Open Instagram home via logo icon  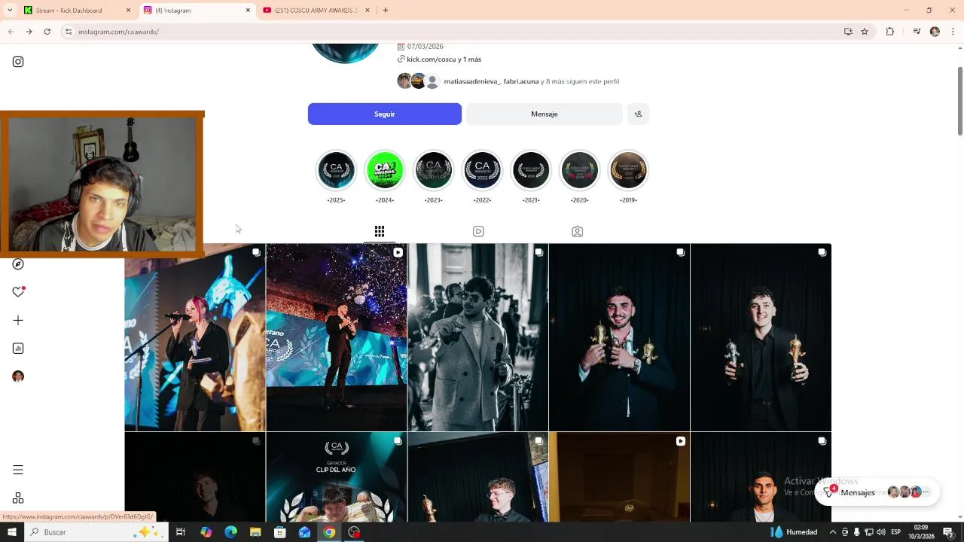(18, 62)
